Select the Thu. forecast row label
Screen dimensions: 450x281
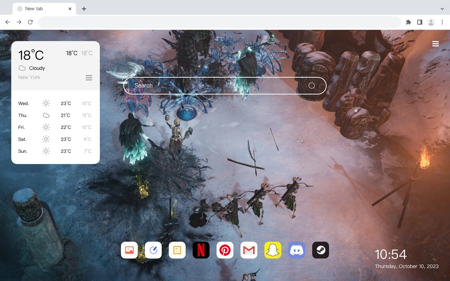23,115
